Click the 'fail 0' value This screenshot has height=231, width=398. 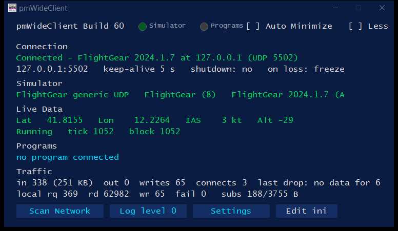point(191,194)
